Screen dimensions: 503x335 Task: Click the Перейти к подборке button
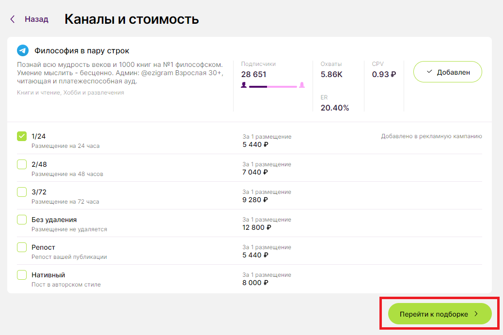pos(438,314)
